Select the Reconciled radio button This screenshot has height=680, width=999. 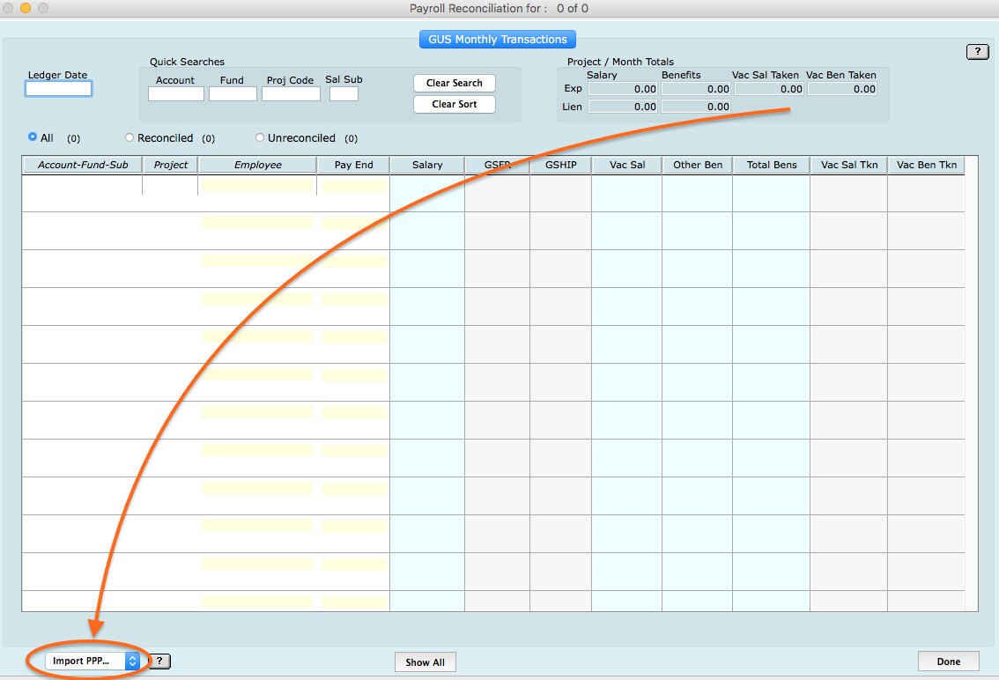(129, 137)
